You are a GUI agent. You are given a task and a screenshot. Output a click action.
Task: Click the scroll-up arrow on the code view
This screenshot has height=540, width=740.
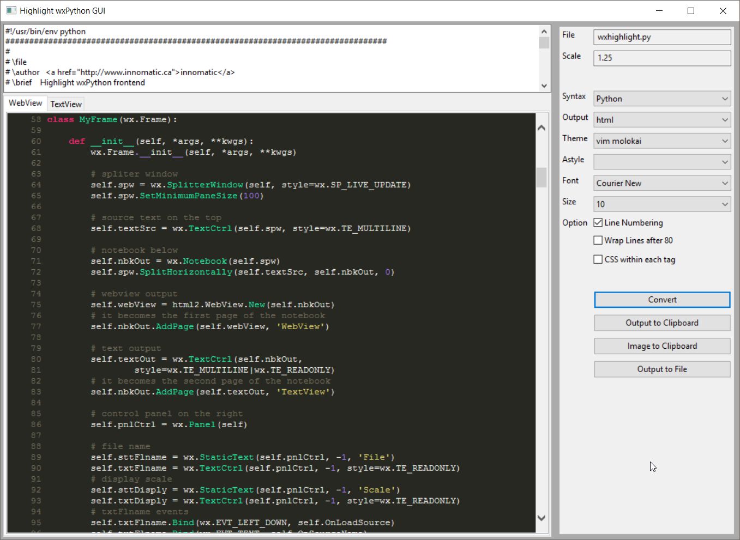pyautogui.click(x=541, y=127)
